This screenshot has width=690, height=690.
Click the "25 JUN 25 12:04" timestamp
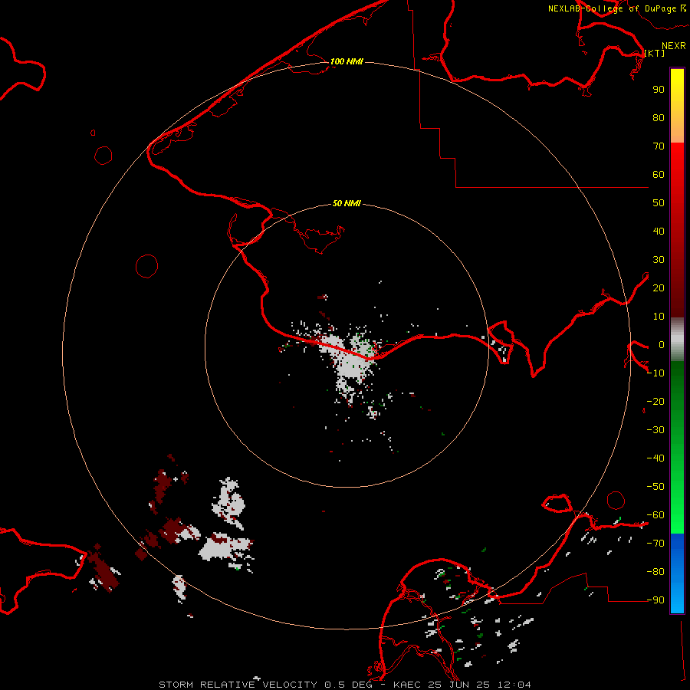[480, 685]
